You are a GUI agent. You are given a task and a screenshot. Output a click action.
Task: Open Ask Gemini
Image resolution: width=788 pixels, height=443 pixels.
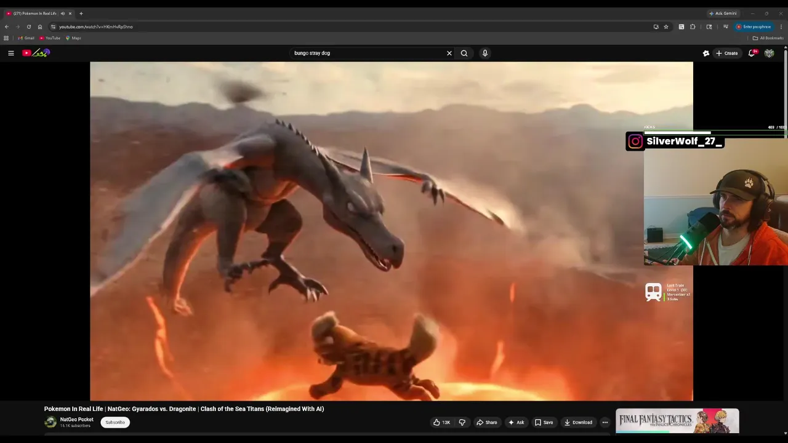click(x=723, y=13)
